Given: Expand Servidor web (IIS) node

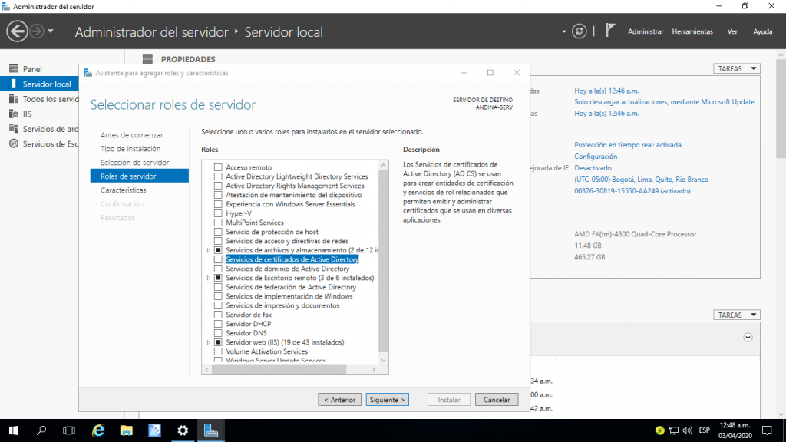Looking at the screenshot, I should (x=208, y=342).
